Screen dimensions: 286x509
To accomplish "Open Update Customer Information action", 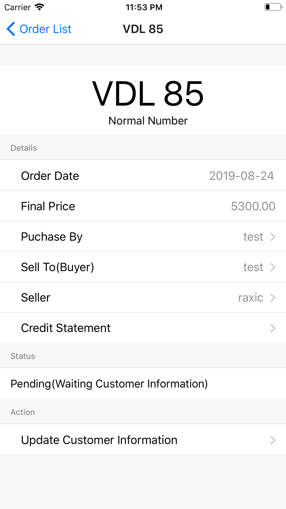I will 143,440.
